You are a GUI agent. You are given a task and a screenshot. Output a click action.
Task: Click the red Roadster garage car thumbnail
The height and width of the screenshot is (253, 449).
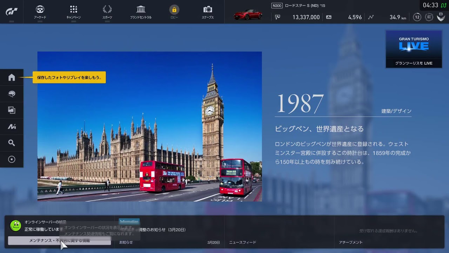tap(248, 15)
